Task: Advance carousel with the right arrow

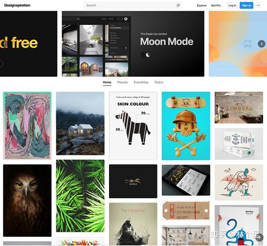Action: click(x=262, y=44)
